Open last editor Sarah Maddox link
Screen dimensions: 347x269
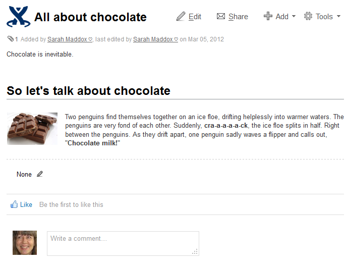155,39
